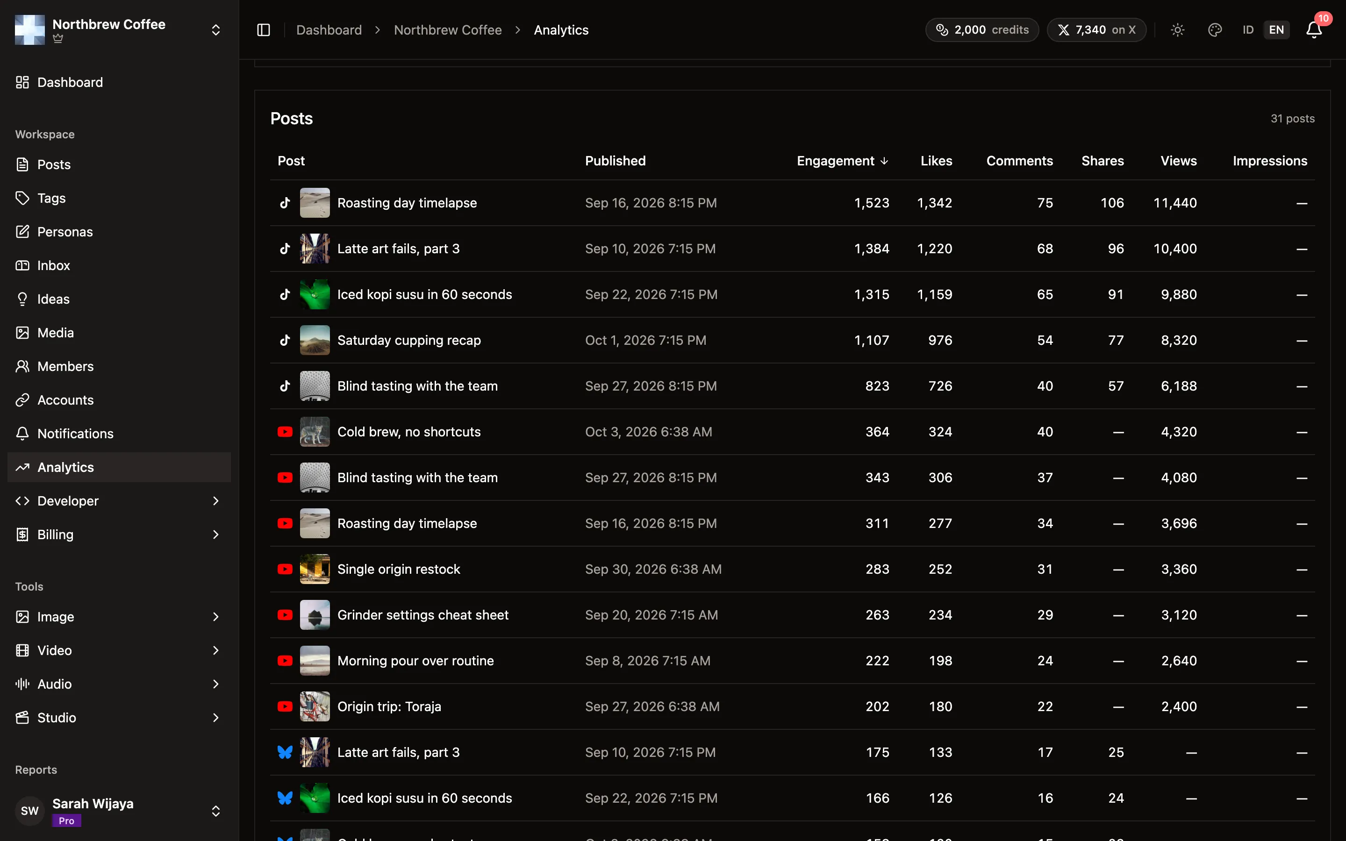The width and height of the screenshot is (1346, 841).
Task: Expand the Developer section
Action: click(x=119, y=500)
